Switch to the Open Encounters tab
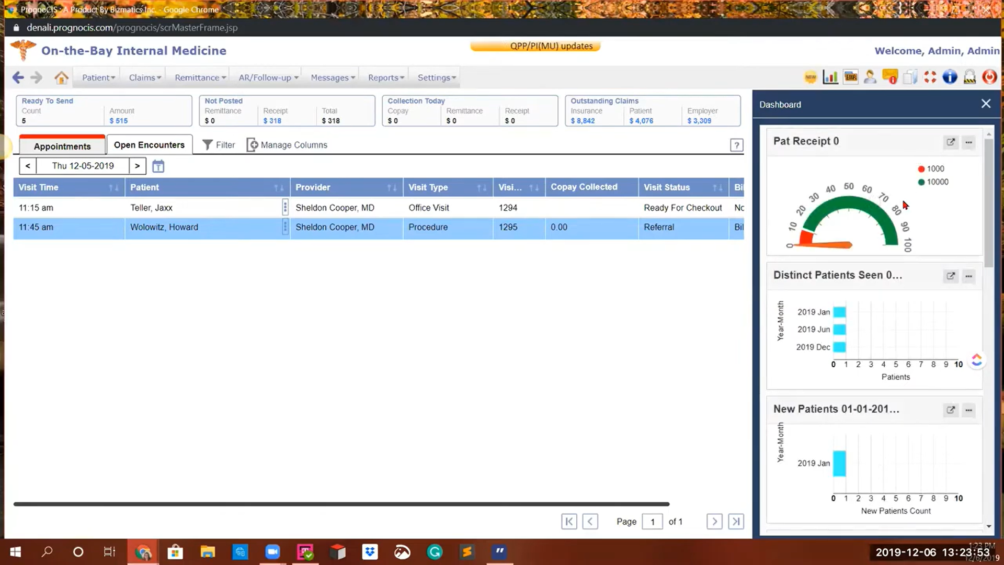 pos(149,145)
